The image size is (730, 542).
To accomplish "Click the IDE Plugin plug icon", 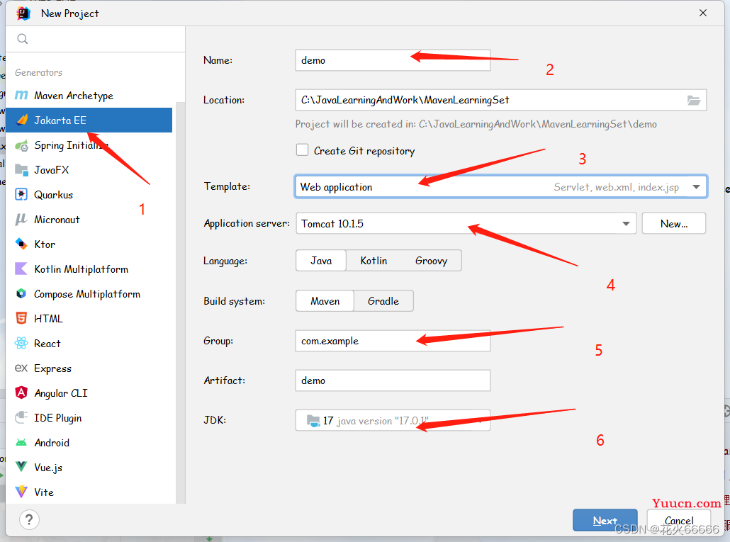I will (21, 417).
